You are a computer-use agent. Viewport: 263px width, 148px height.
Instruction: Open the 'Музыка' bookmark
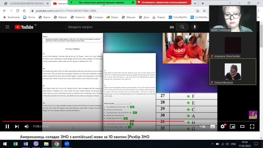coord(128,17)
